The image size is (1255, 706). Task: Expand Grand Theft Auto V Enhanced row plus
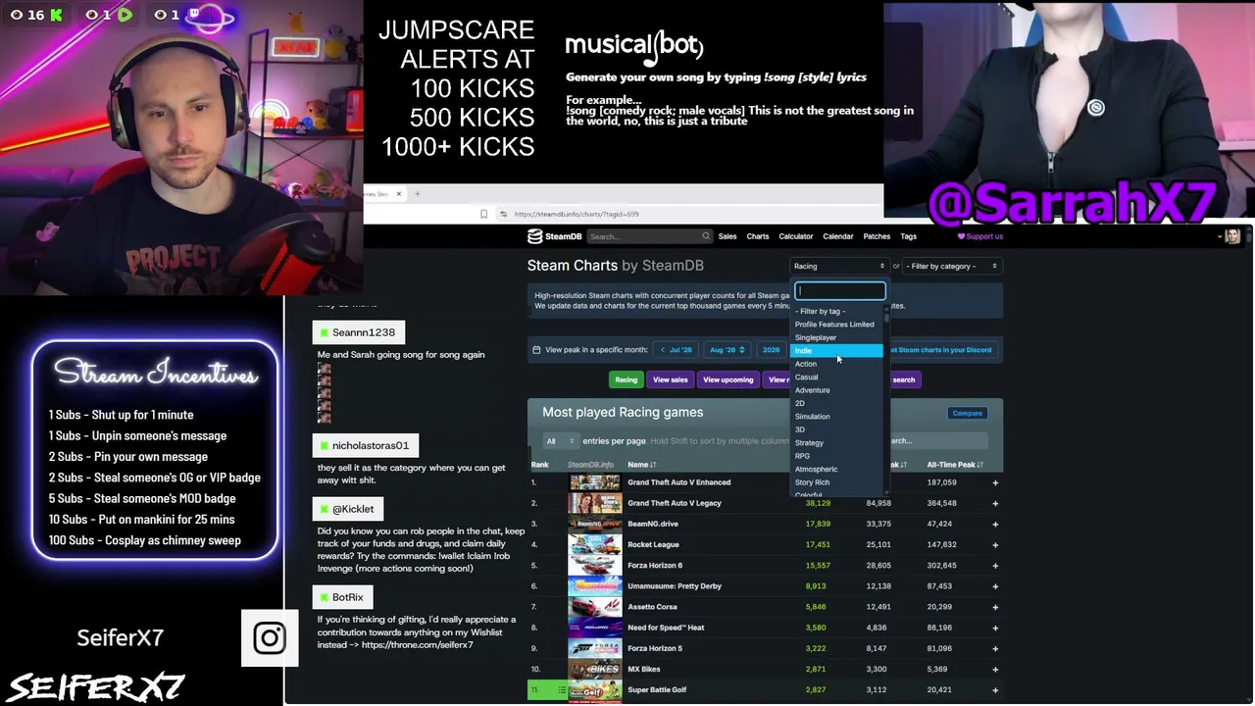[995, 482]
